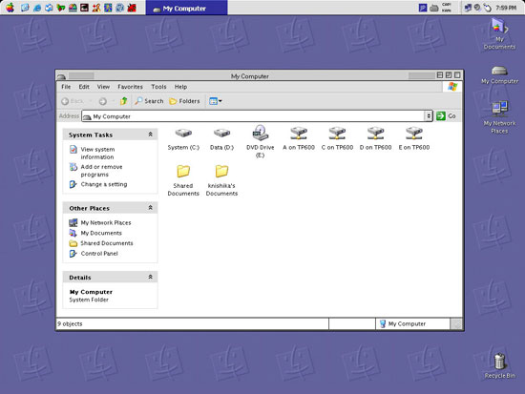The width and height of the screenshot is (525, 394).
Task: Collapse the Details panel
Action: [150, 277]
